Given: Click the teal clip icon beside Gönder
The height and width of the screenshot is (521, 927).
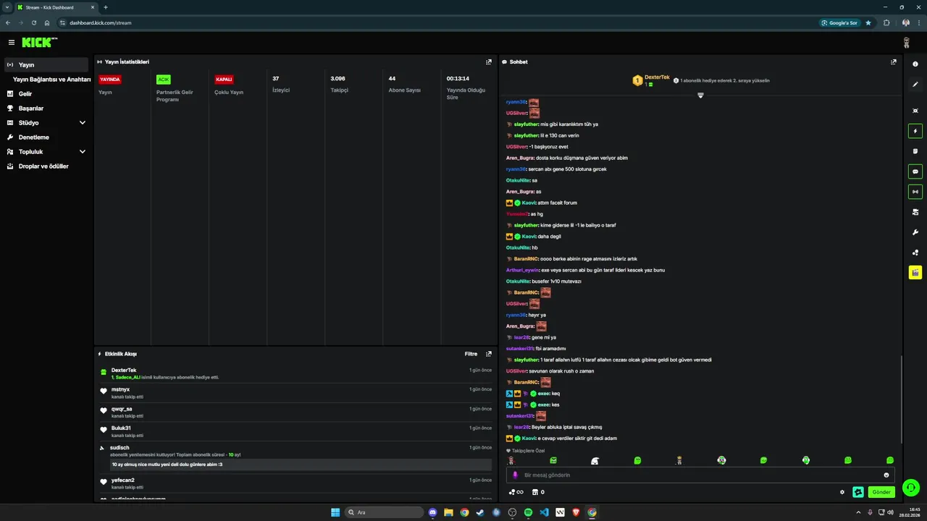Looking at the screenshot, I should (858, 492).
